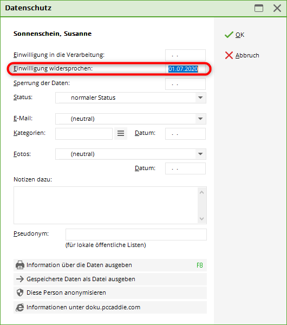Click the Notizen scrollbar down arrow
The height and width of the screenshot is (325, 287).
tap(201, 219)
